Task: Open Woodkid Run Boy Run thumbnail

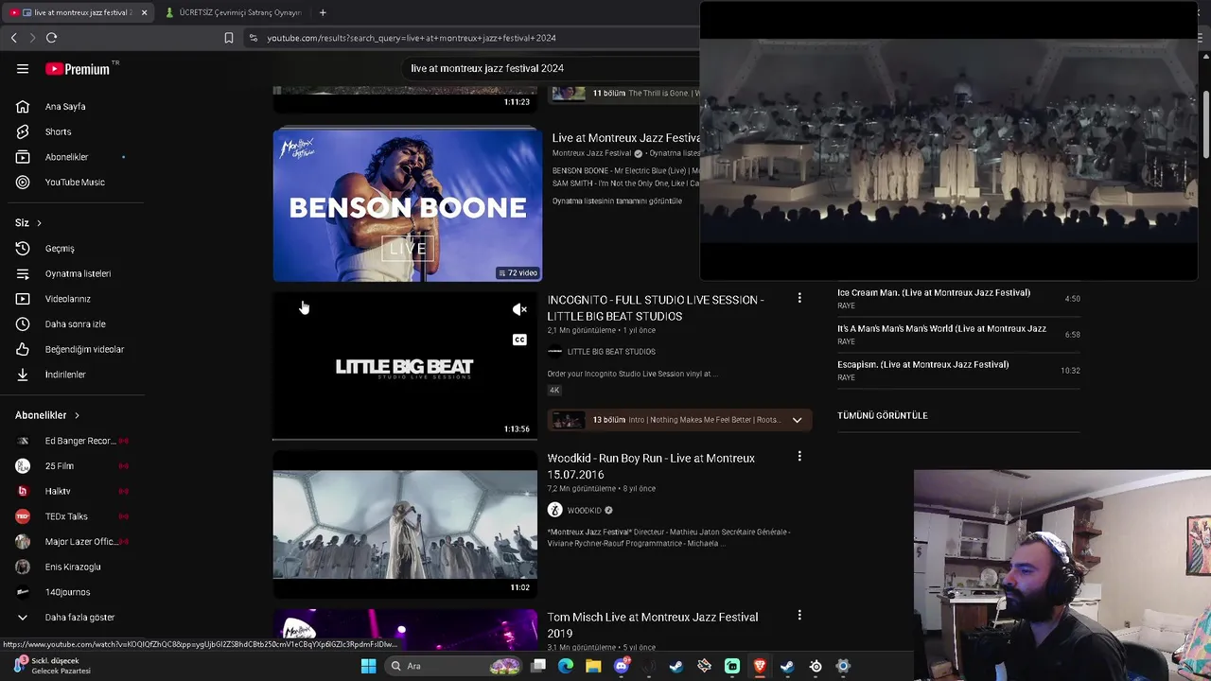Action: [x=405, y=524]
